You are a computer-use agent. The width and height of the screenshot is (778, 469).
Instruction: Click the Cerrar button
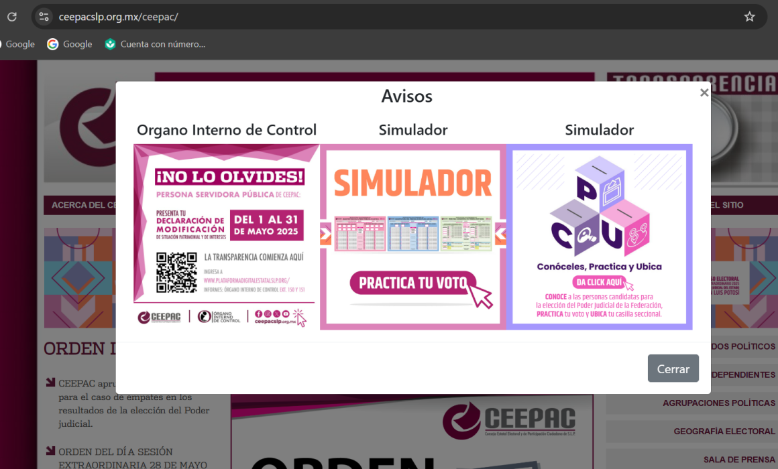[x=673, y=368]
